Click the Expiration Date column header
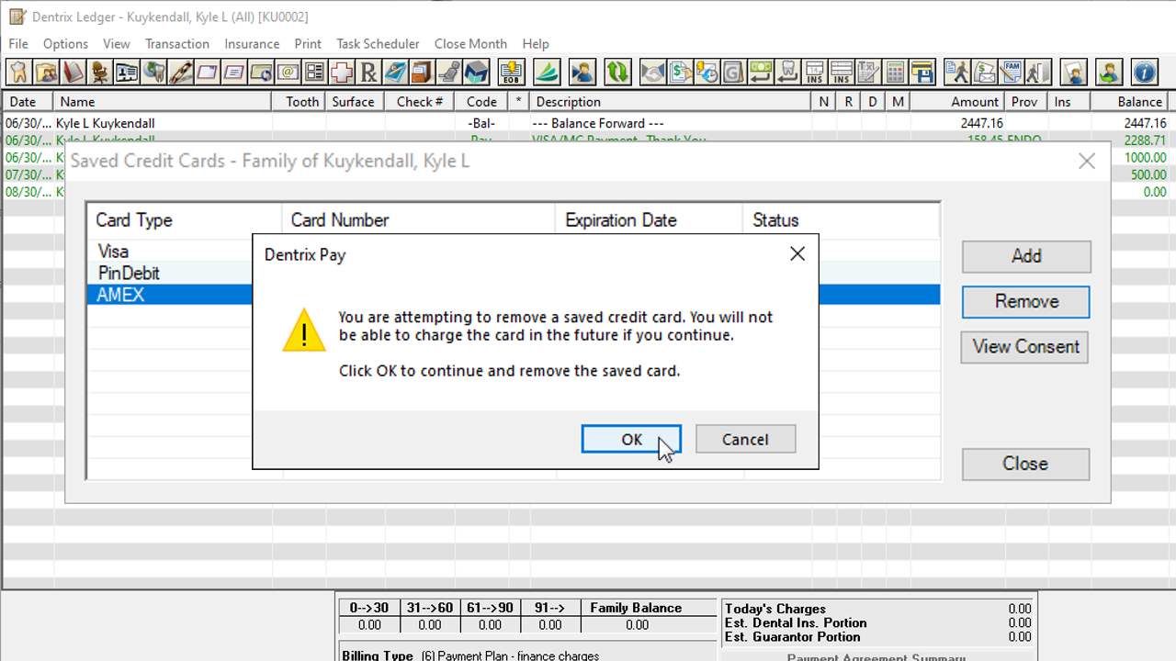 [x=621, y=220]
